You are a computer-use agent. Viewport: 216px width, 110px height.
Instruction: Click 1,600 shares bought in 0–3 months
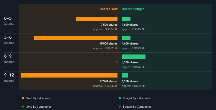click(130, 25)
